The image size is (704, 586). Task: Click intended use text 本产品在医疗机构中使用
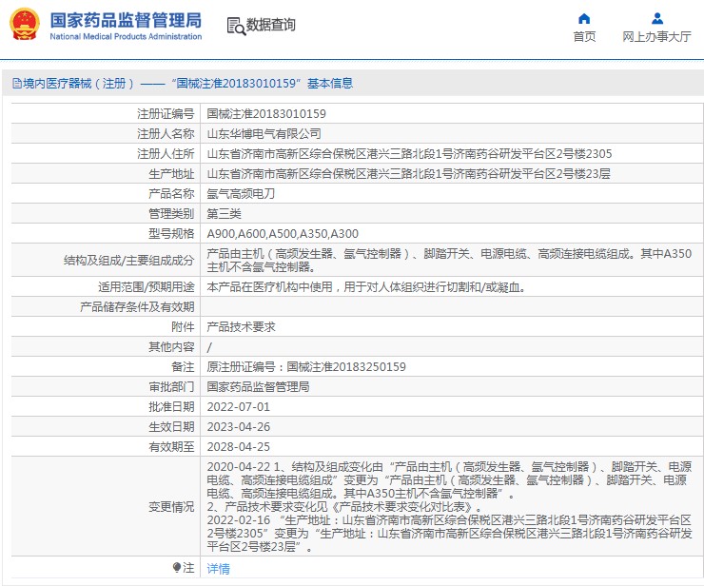click(x=366, y=287)
